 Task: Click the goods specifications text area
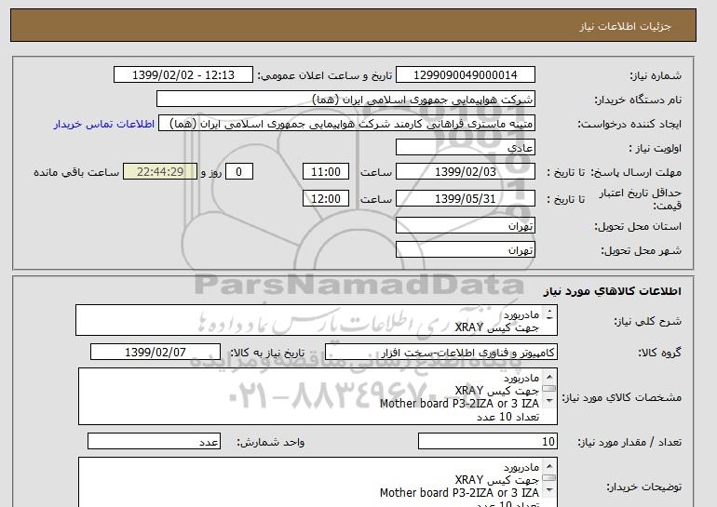[318, 396]
